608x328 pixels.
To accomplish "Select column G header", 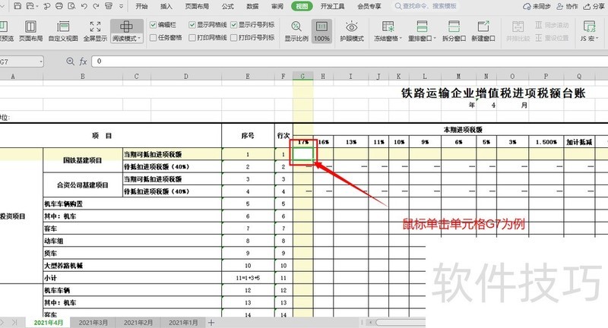I will [302, 76].
